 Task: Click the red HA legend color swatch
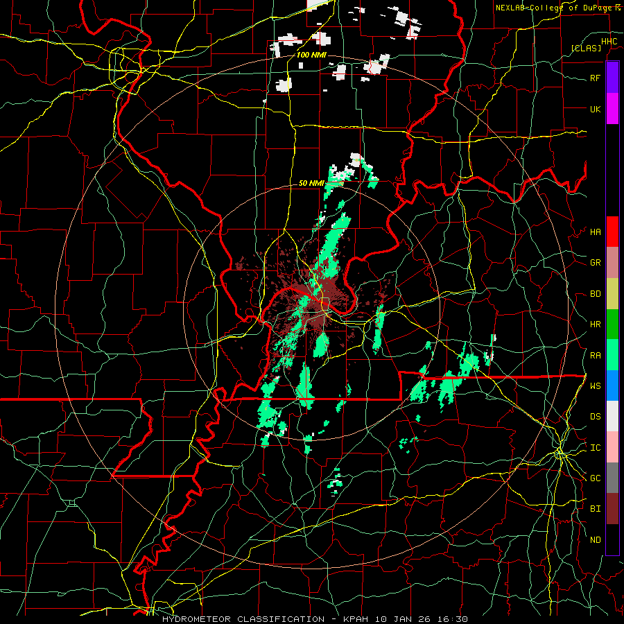tap(612, 232)
